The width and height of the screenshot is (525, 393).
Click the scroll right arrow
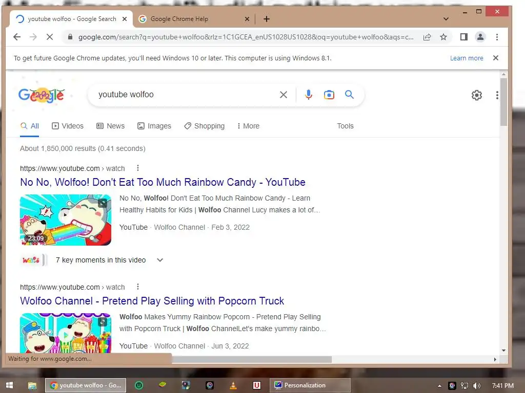[495, 359]
